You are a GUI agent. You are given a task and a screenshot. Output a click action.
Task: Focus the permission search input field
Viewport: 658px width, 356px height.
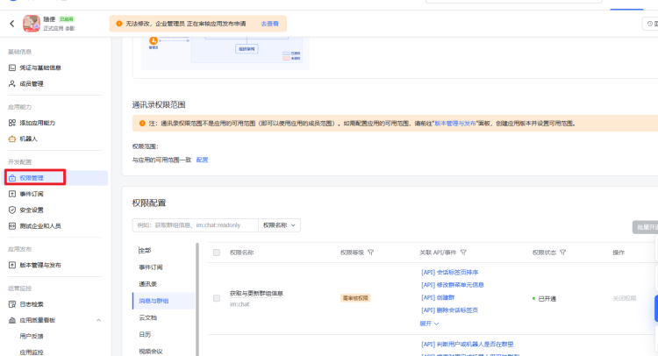tap(195, 225)
